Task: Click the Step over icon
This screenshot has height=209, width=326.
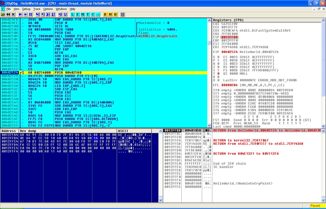Action: point(43,15)
